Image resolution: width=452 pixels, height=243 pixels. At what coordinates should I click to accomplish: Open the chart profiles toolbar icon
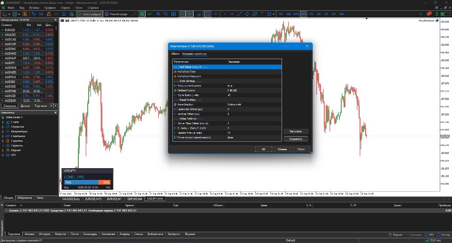pyautogui.click(x=15, y=14)
